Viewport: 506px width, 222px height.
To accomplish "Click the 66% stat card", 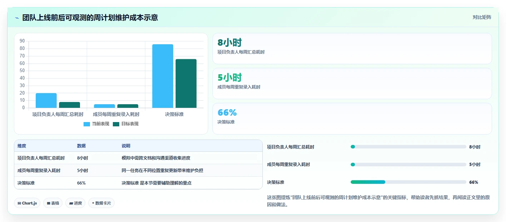I will (x=352, y=118).
